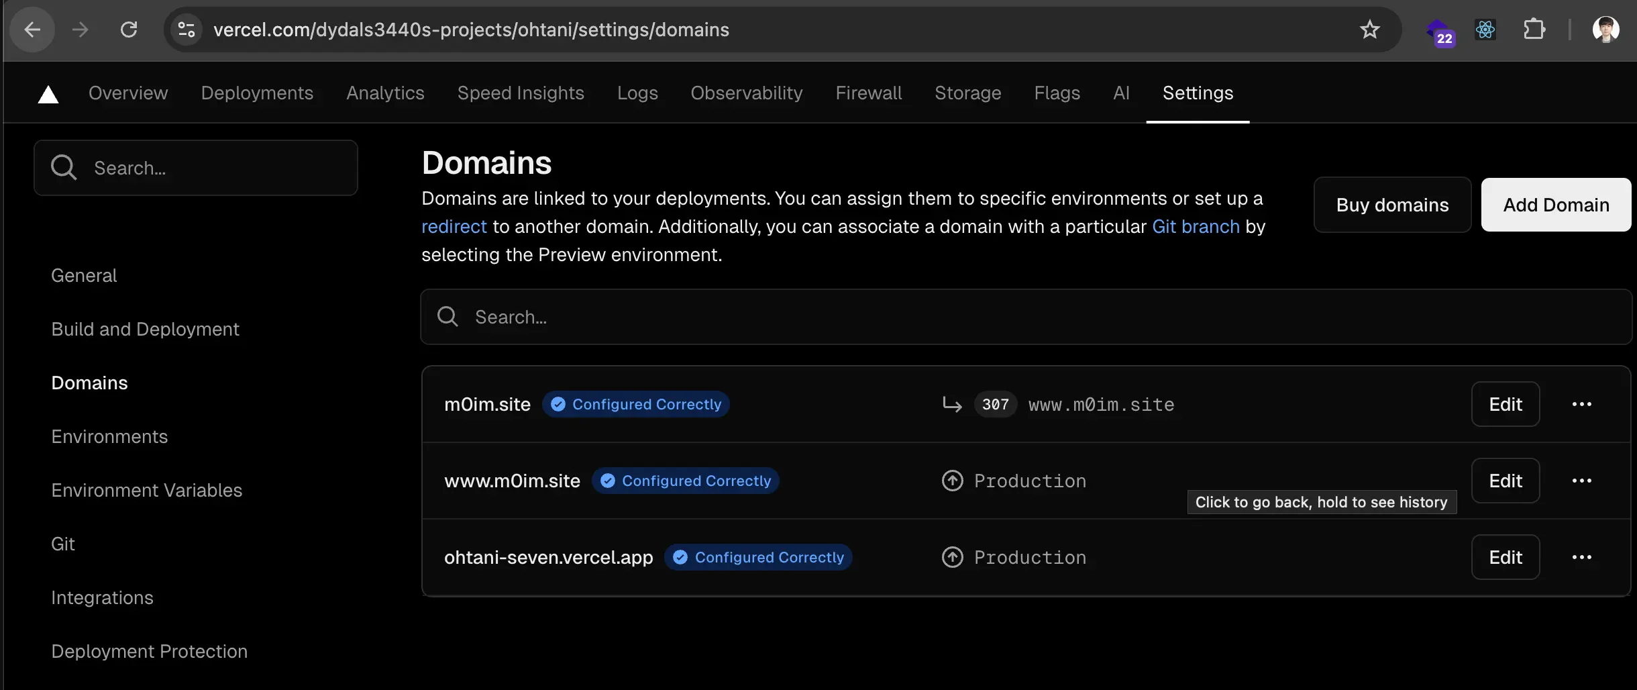Click the sidebar settings search box
Viewport: 1637px width, 690px height.
coord(196,168)
